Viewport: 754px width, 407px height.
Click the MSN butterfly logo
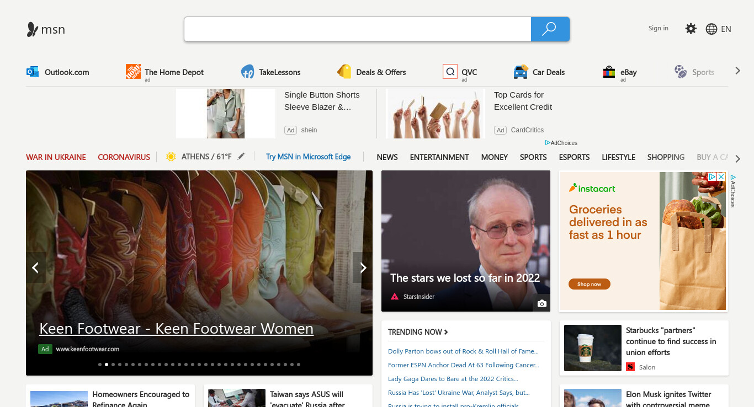(33, 29)
